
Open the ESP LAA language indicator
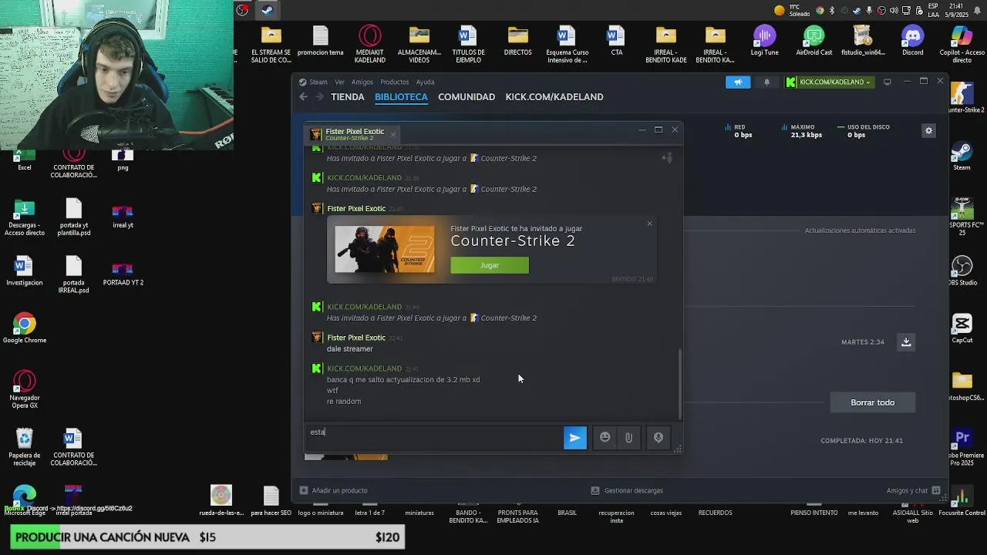932,10
